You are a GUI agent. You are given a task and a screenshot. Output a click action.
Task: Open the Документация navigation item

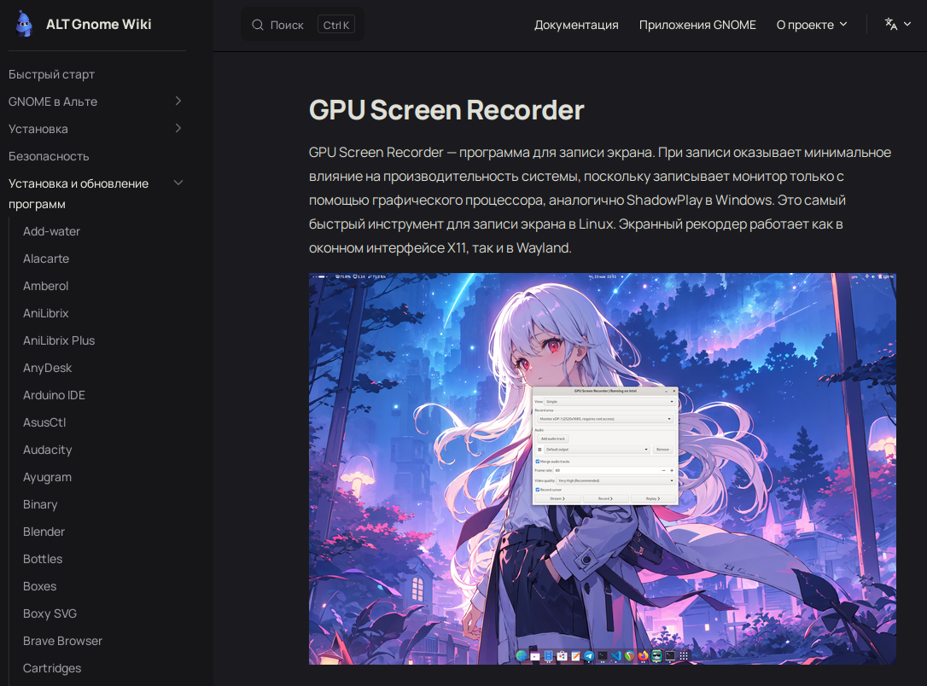[x=576, y=25]
